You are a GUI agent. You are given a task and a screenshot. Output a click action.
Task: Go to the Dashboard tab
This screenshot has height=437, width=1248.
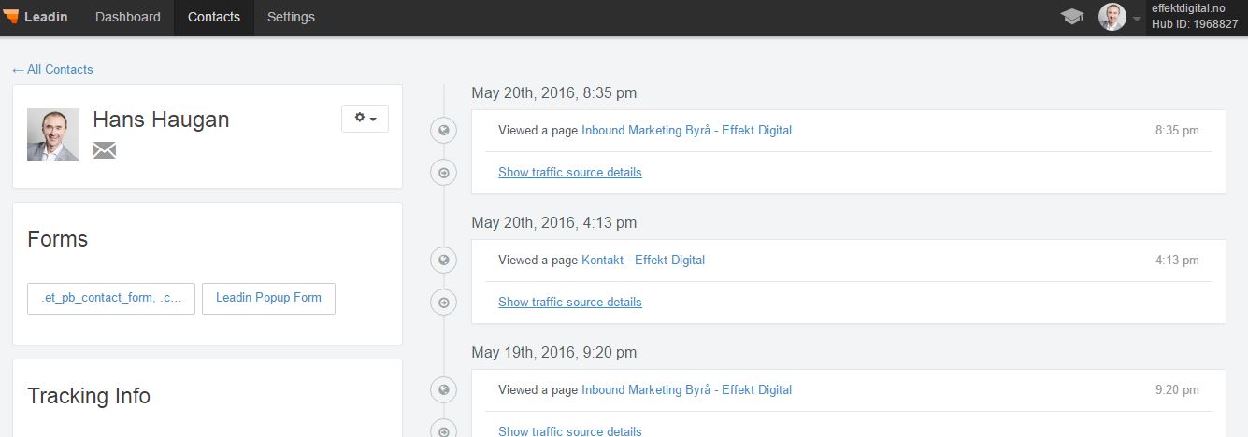click(128, 17)
